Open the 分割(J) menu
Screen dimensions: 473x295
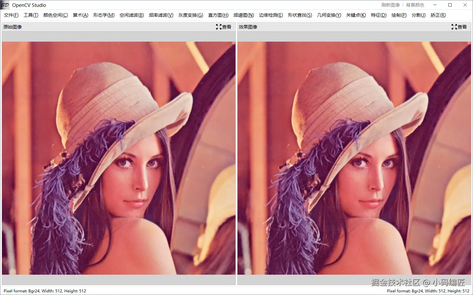pyautogui.click(x=418, y=15)
